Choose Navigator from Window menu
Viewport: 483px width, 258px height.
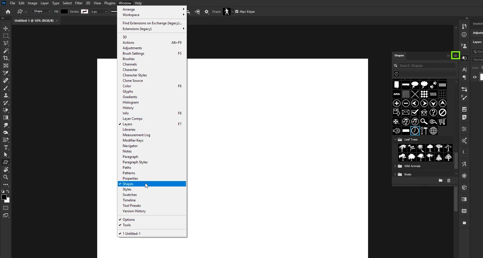[152, 146]
